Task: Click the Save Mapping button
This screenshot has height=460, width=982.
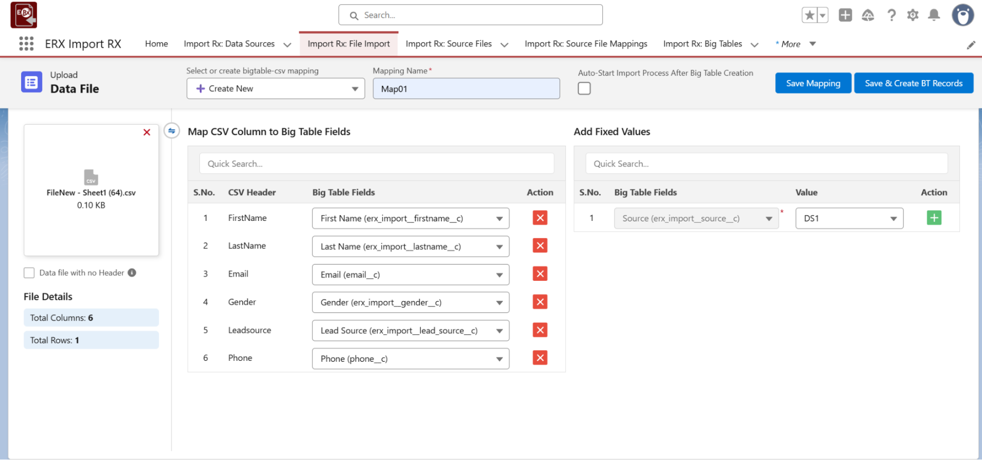Action: pyautogui.click(x=813, y=83)
